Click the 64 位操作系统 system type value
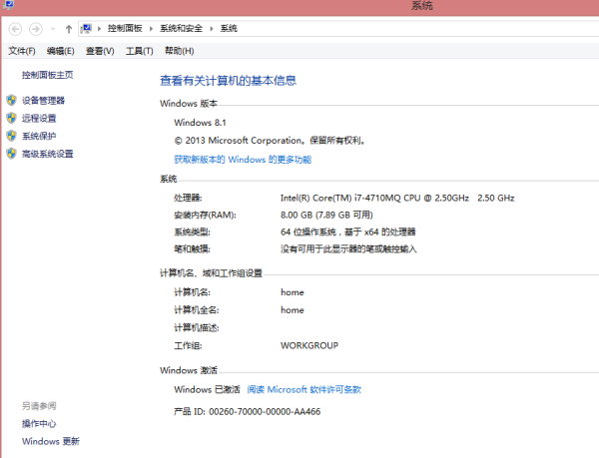Viewport: 599px width, 458px height. (348, 232)
